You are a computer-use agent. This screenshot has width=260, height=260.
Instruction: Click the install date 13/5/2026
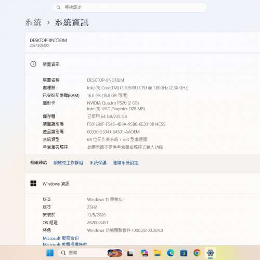point(96,215)
